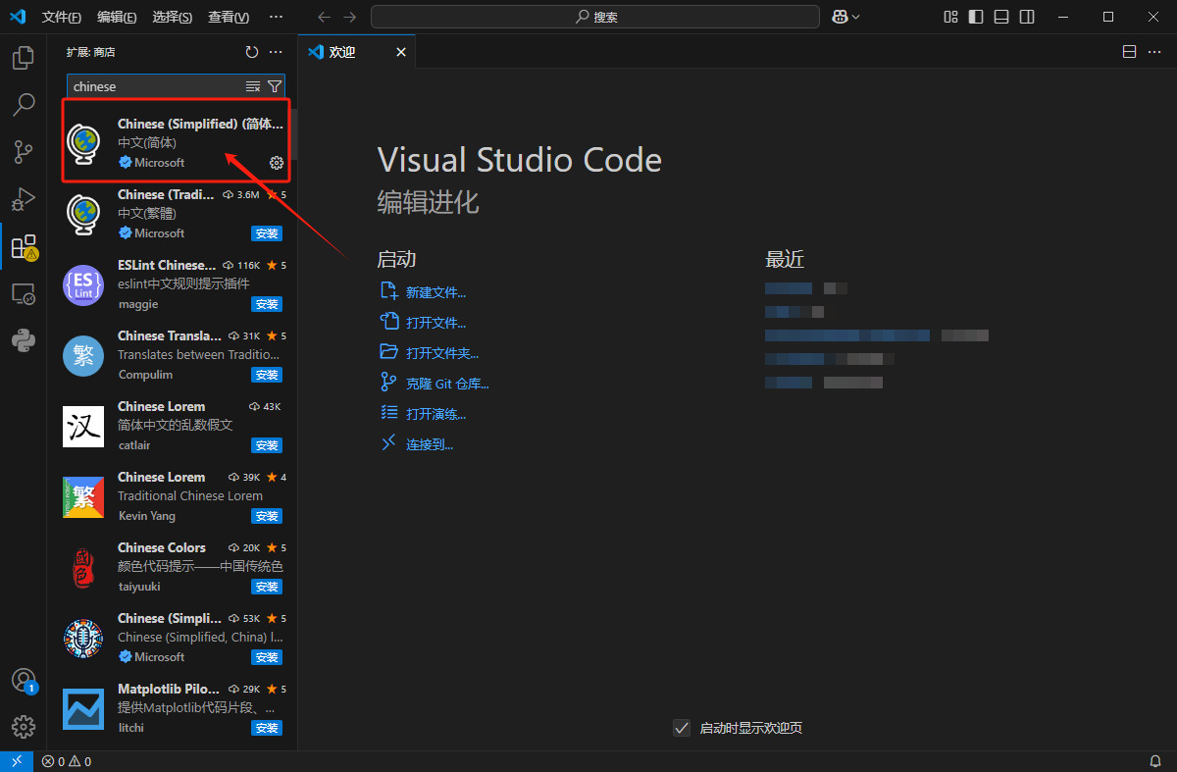1177x772 pixels.
Task: Click 打开文件夹... link
Action: click(442, 353)
